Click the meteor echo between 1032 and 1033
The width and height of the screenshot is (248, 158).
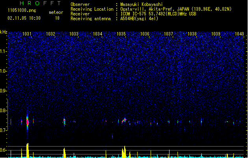[x=64, y=122]
